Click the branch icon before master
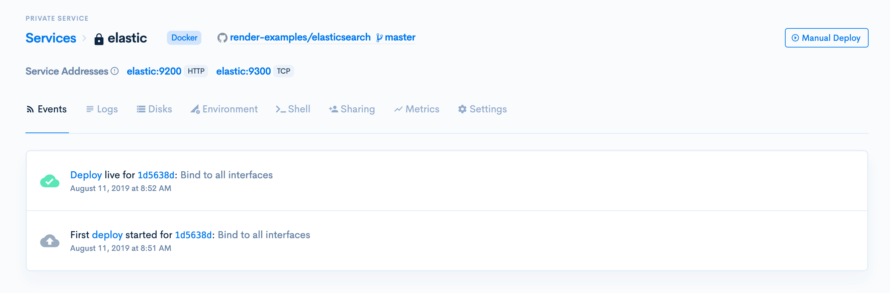890x293 pixels. point(379,38)
